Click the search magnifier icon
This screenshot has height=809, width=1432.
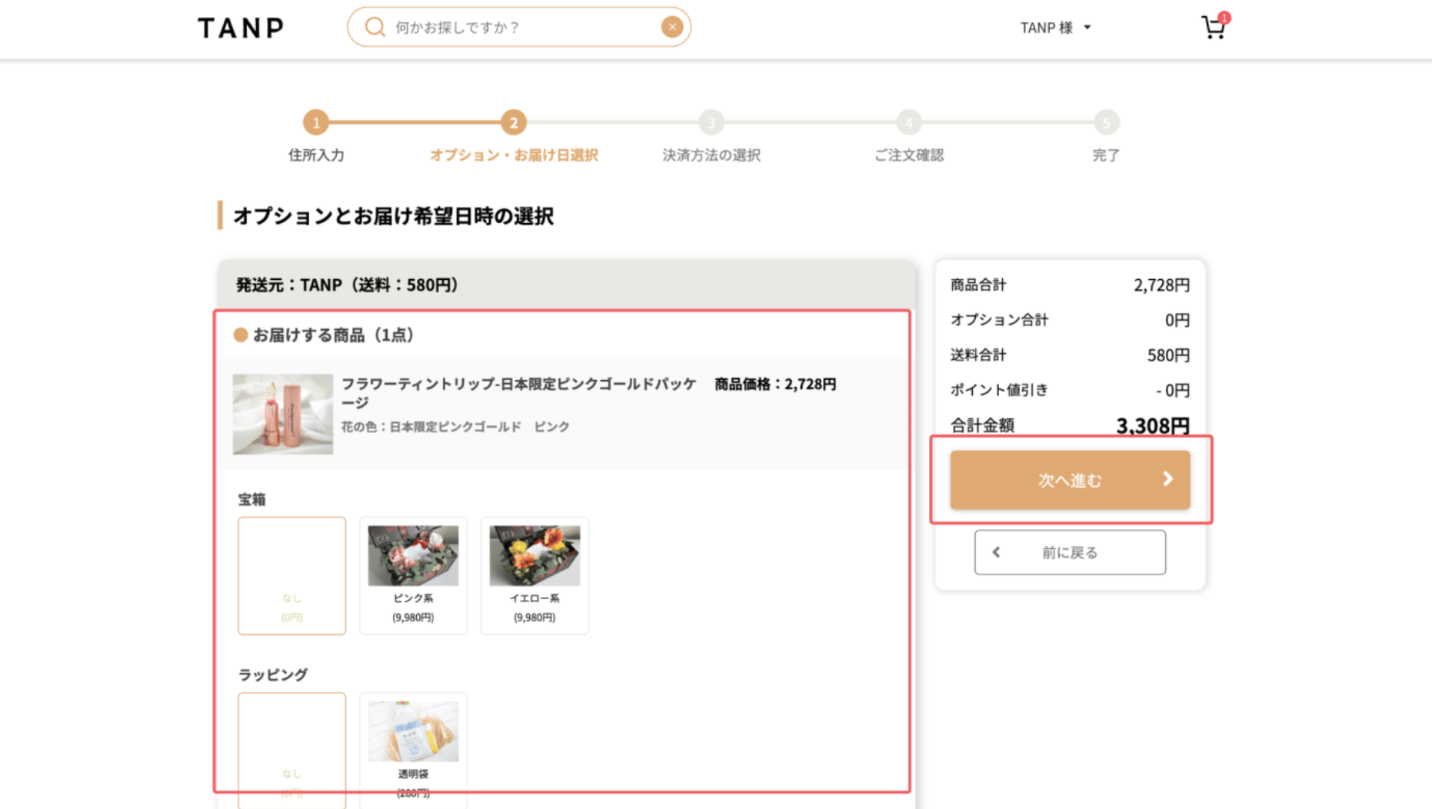click(x=375, y=28)
